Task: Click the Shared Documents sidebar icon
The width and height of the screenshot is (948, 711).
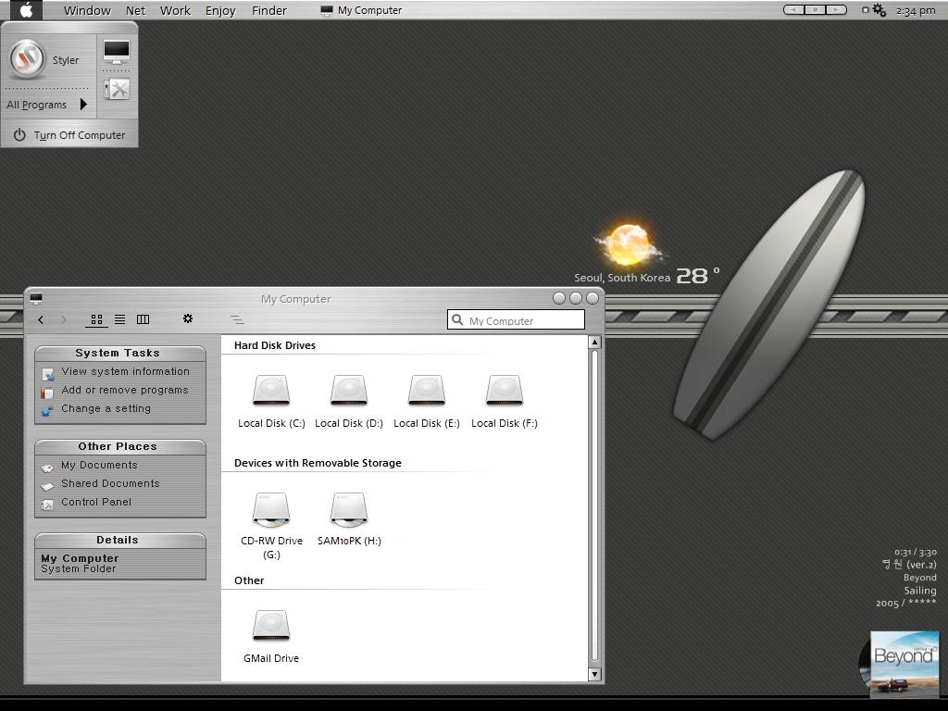Action: (47, 486)
